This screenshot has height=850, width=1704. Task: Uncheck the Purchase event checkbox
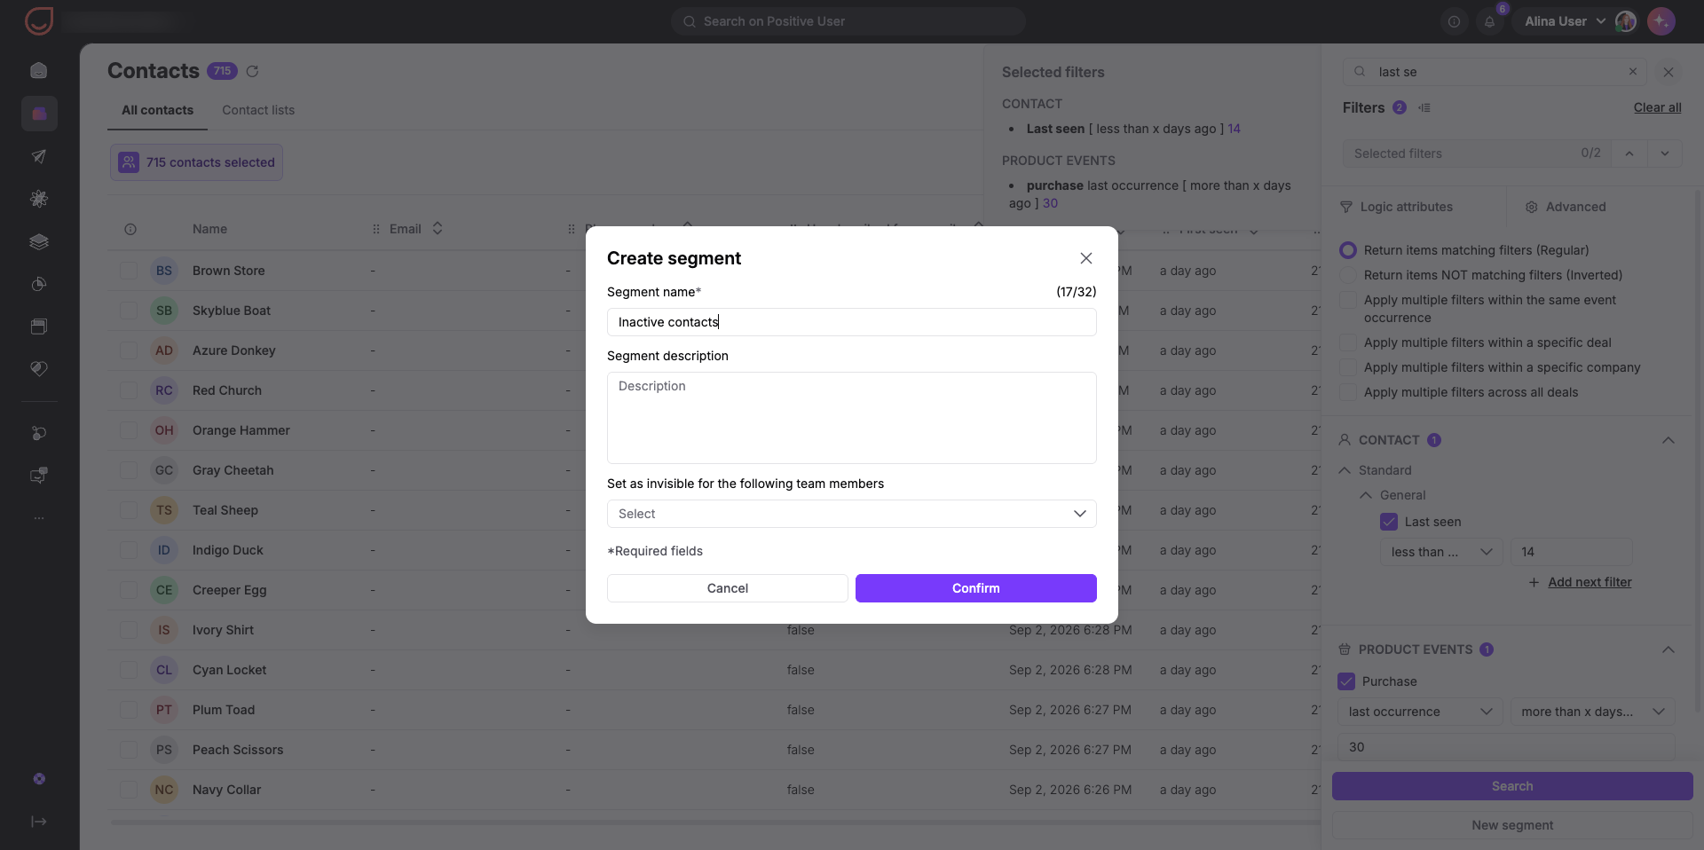1346,681
